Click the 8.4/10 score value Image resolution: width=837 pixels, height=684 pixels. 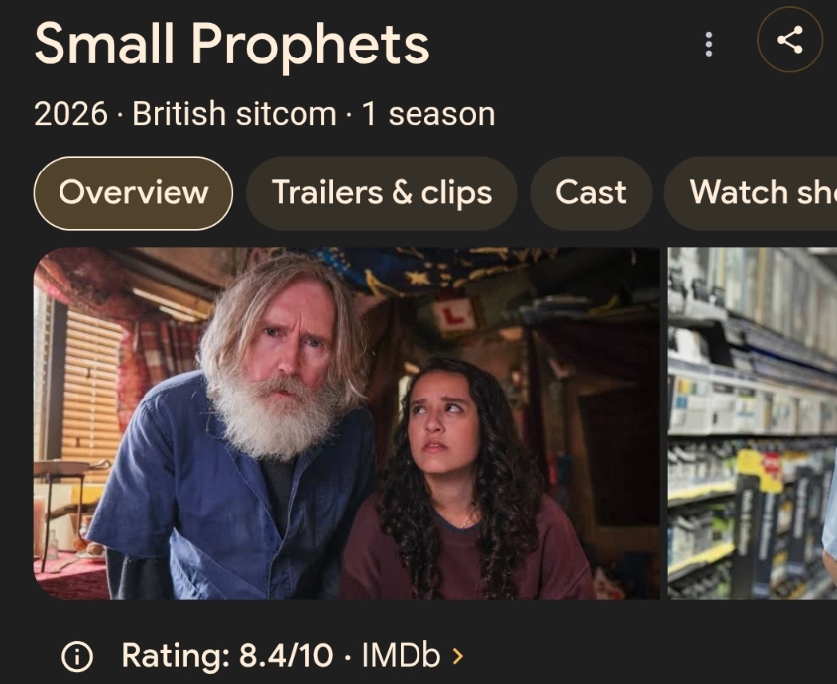286,655
